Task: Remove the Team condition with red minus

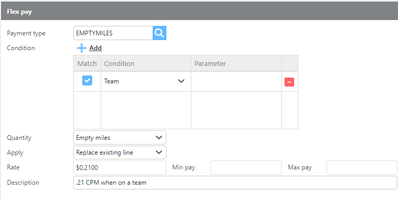Action: (289, 82)
